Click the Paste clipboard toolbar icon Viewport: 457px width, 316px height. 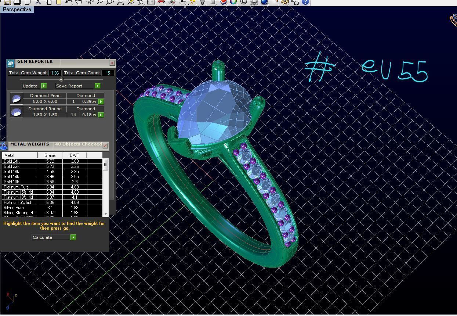(58, 2)
